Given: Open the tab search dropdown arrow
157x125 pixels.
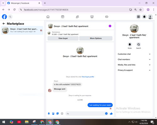Looking at the screenshot, I should [x=3, y=3].
